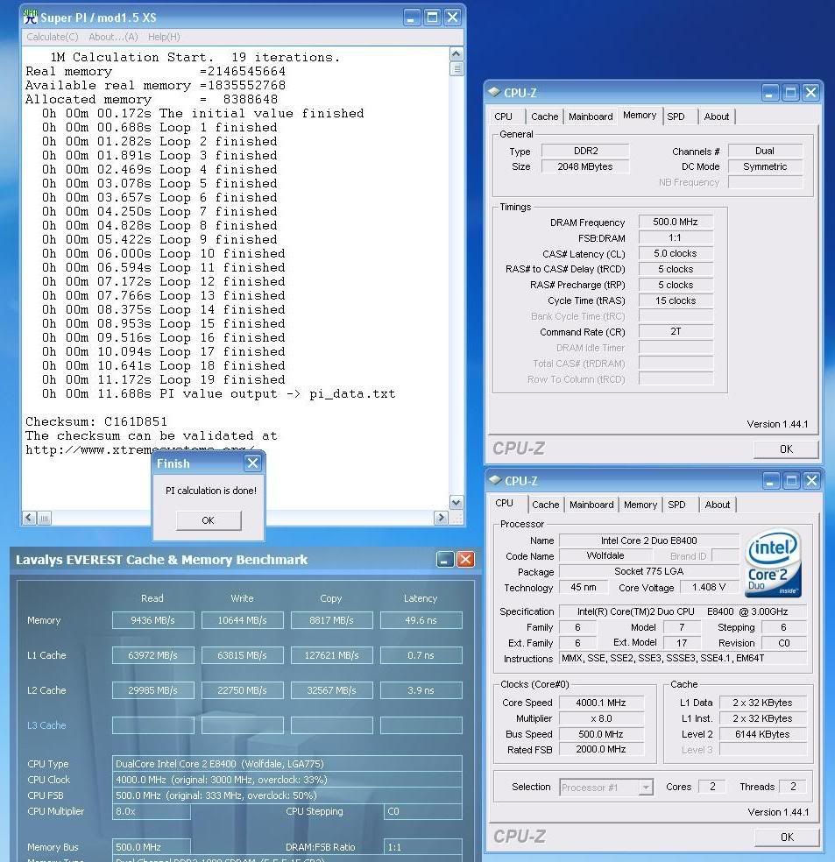Viewport: 835px width, 862px height.
Task: Click OK in the Finish dialog
Action: coord(209,520)
